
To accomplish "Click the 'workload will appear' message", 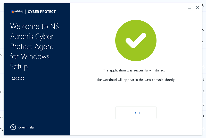I will (136, 80).
